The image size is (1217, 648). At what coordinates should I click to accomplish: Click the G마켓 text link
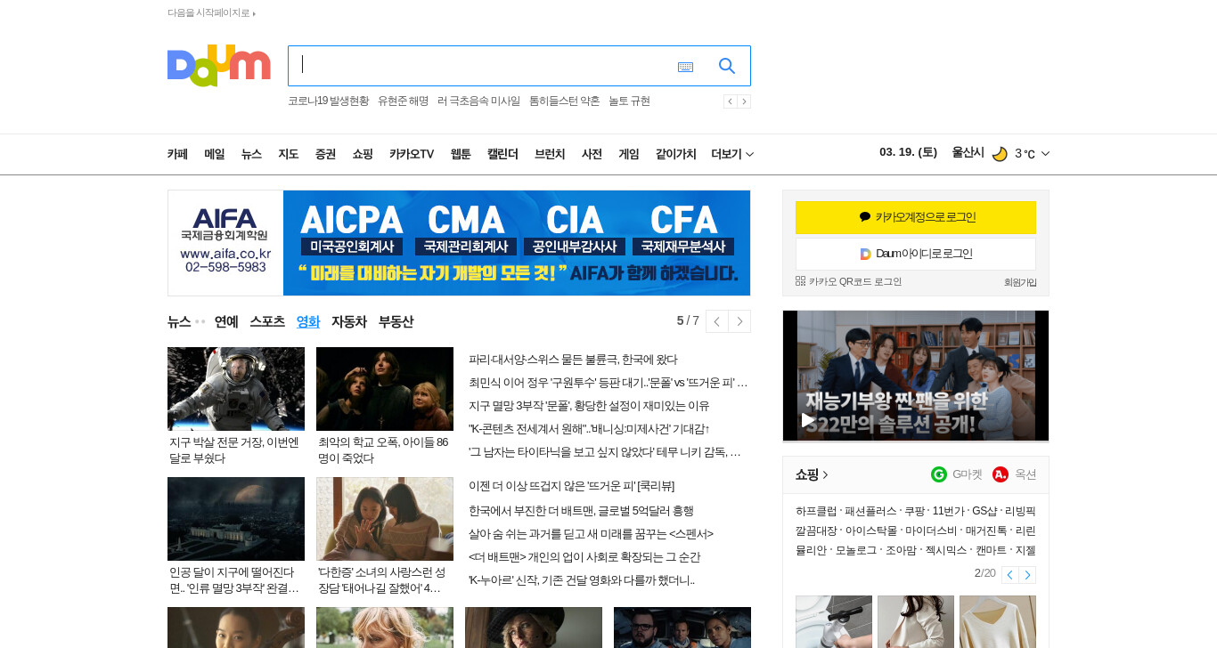[x=968, y=474]
